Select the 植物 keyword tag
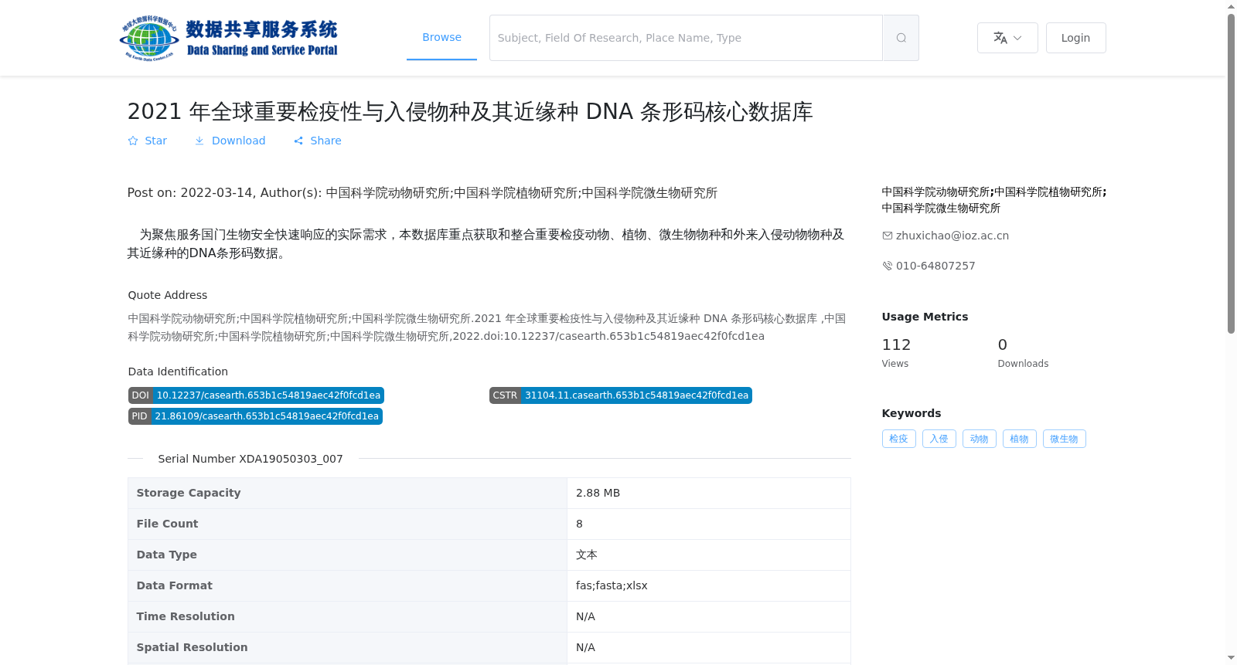Viewport: 1237px width, 665px height. [1020, 439]
